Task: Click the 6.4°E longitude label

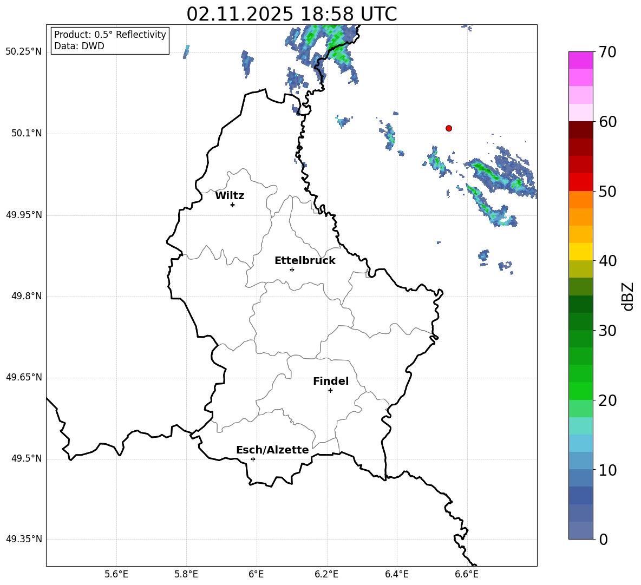Action: click(x=396, y=574)
